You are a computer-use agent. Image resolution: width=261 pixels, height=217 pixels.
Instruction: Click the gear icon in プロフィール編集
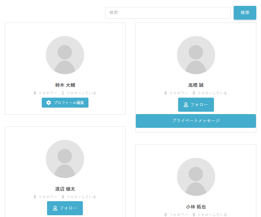pyautogui.click(x=48, y=103)
